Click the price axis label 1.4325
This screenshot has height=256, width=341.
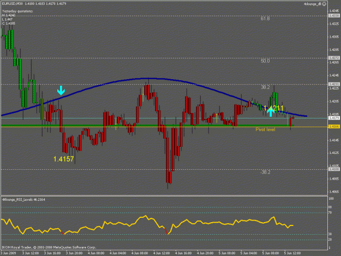[x=334, y=23]
